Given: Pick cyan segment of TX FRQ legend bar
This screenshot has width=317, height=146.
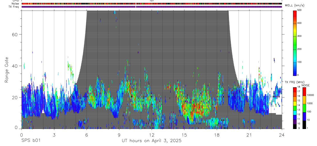Looking at the screenshot, I should click(x=295, y=113).
